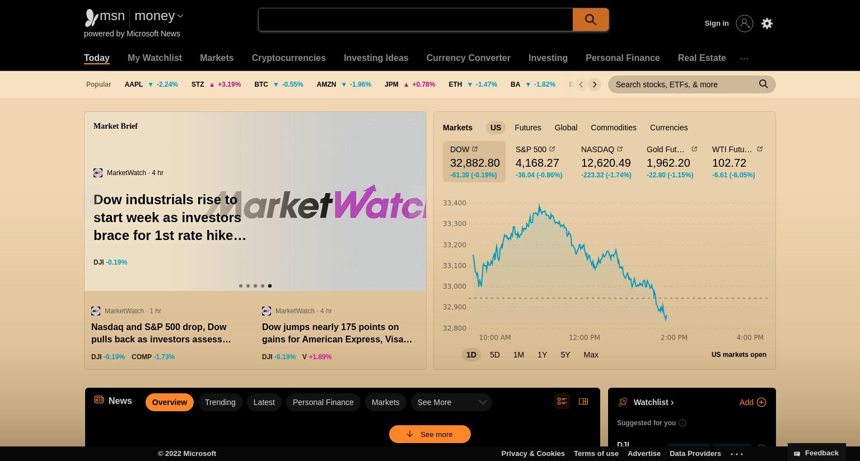Select 1Y chart range
Screen dimensions: 860x461
[542, 355]
